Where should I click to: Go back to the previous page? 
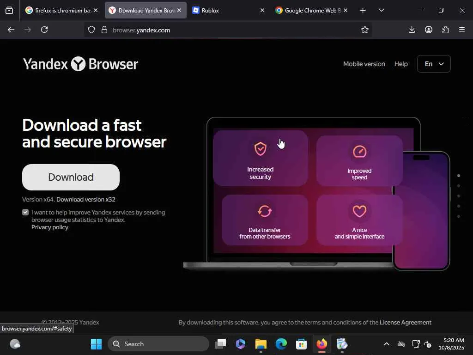(11, 30)
